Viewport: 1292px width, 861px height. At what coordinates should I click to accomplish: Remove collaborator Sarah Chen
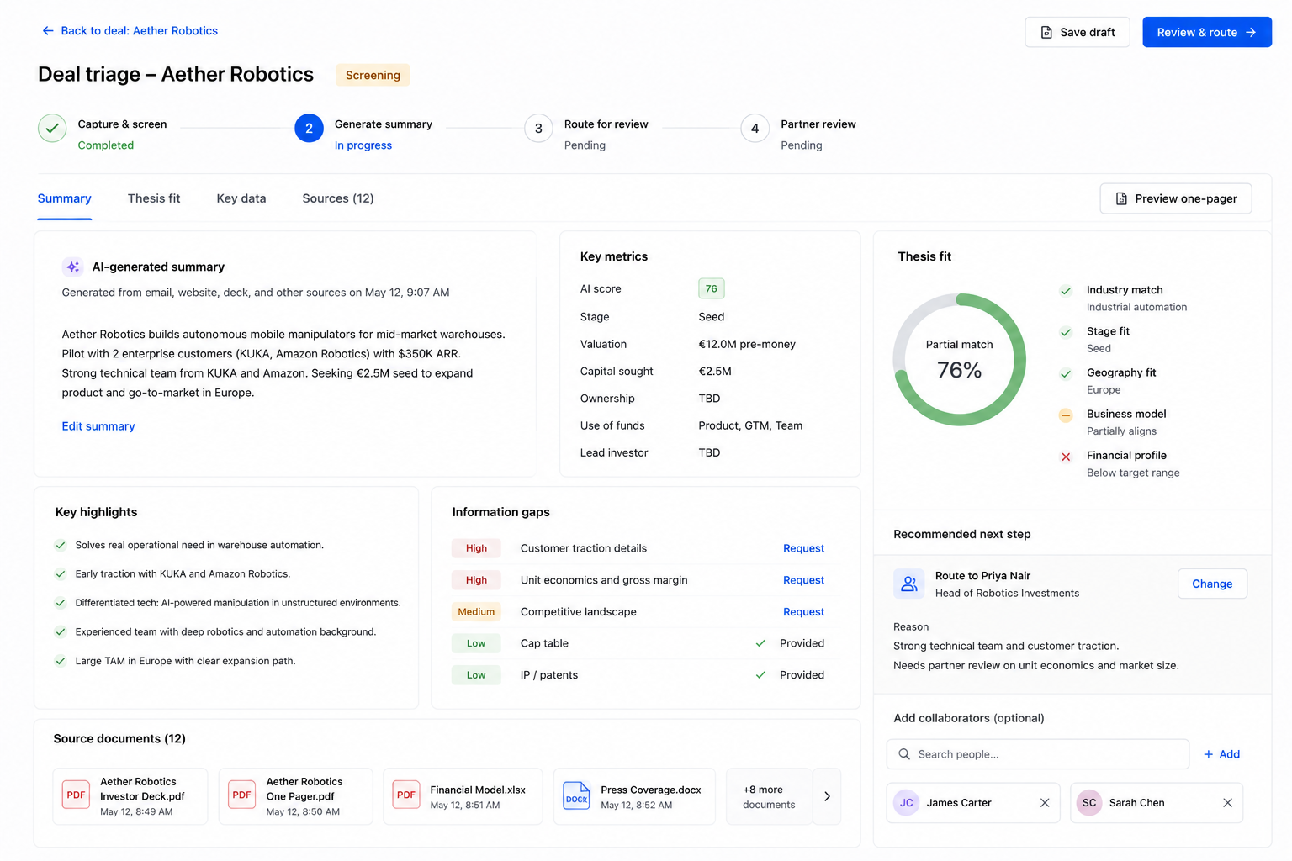[1227, 803]
